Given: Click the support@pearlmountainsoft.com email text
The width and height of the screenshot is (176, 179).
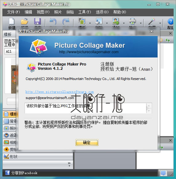Looking at the screenshot, I should (x=50, y=98).
